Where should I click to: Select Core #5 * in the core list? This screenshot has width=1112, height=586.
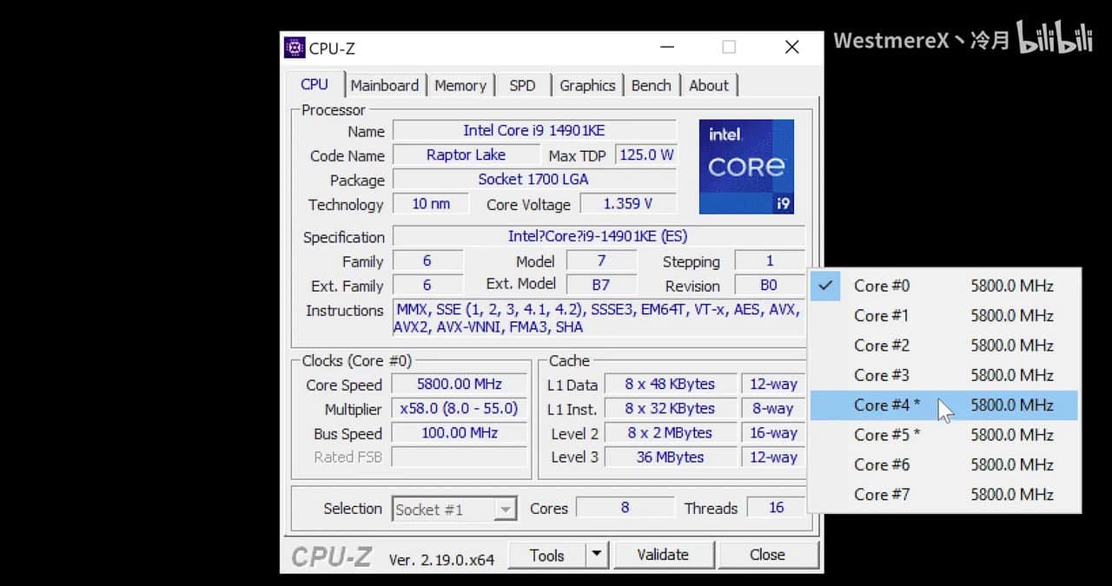944,434
